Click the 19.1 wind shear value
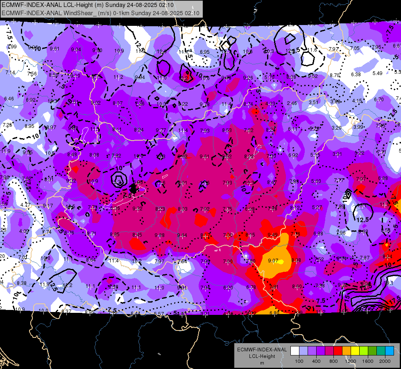 388,283
